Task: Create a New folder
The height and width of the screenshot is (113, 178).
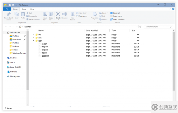Action: click(72, 16)
